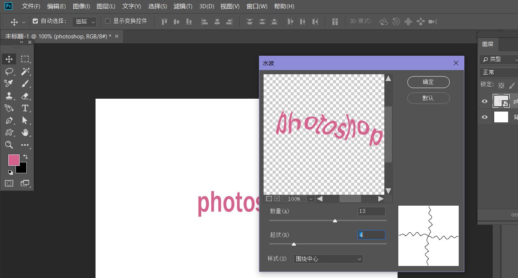Change the screen mode icon

point(25,183)
